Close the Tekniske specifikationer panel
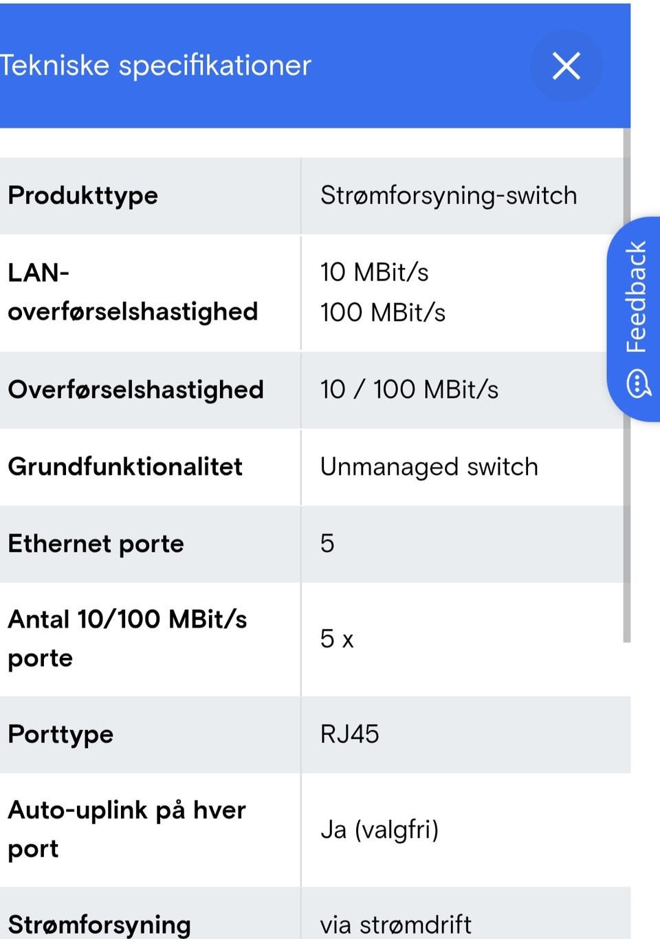This screenshot has width=660, height=939. pos(566,66)
